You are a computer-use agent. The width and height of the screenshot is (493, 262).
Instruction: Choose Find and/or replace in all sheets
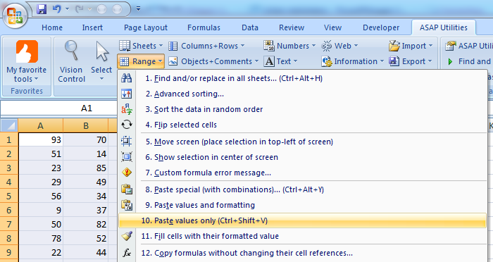point(302,78)
